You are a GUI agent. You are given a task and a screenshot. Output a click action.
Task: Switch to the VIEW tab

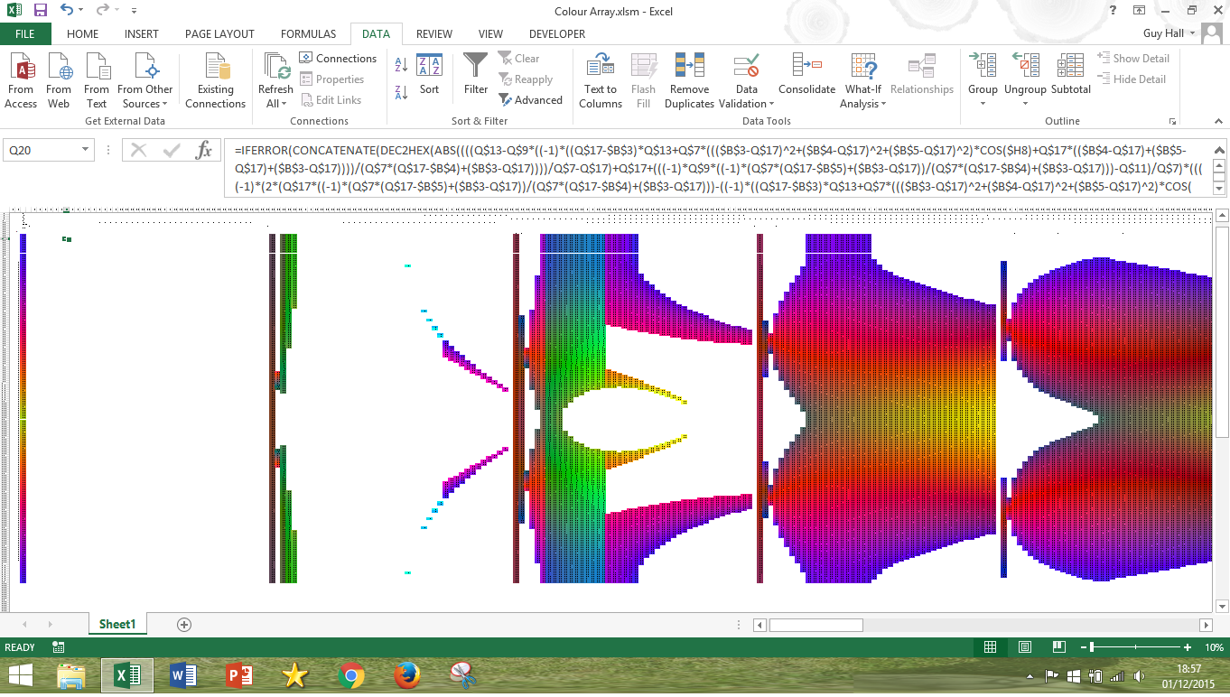(x=490, y=33)
